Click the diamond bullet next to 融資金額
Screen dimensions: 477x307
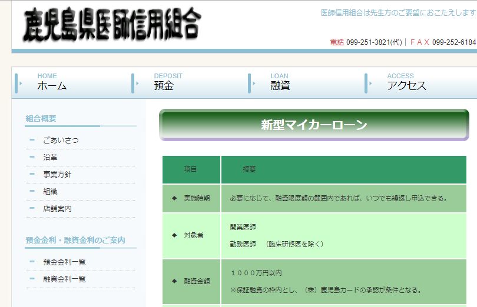pyautogui.click(x=174, y=281)
